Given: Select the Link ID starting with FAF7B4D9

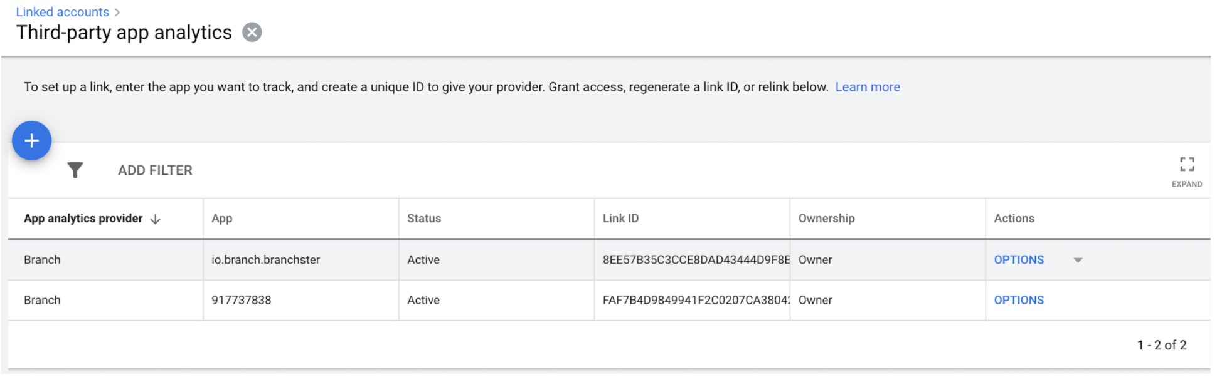Looking at the screenshot, I should (x=696, y=300).
